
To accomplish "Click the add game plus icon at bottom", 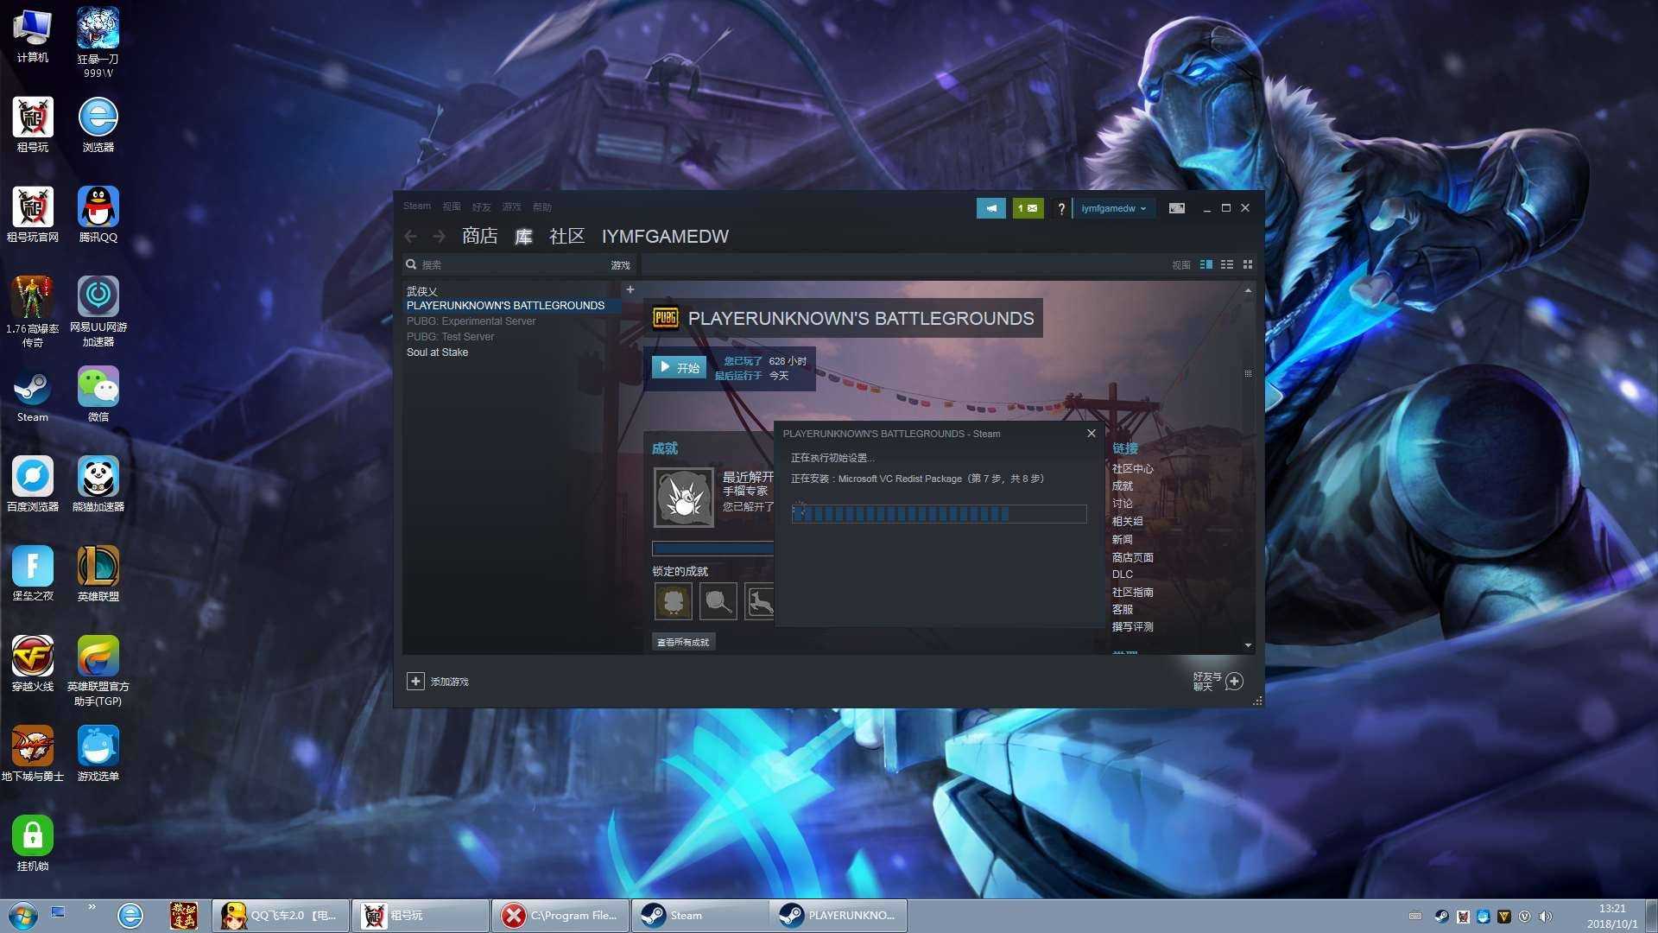I will (415, 682).
